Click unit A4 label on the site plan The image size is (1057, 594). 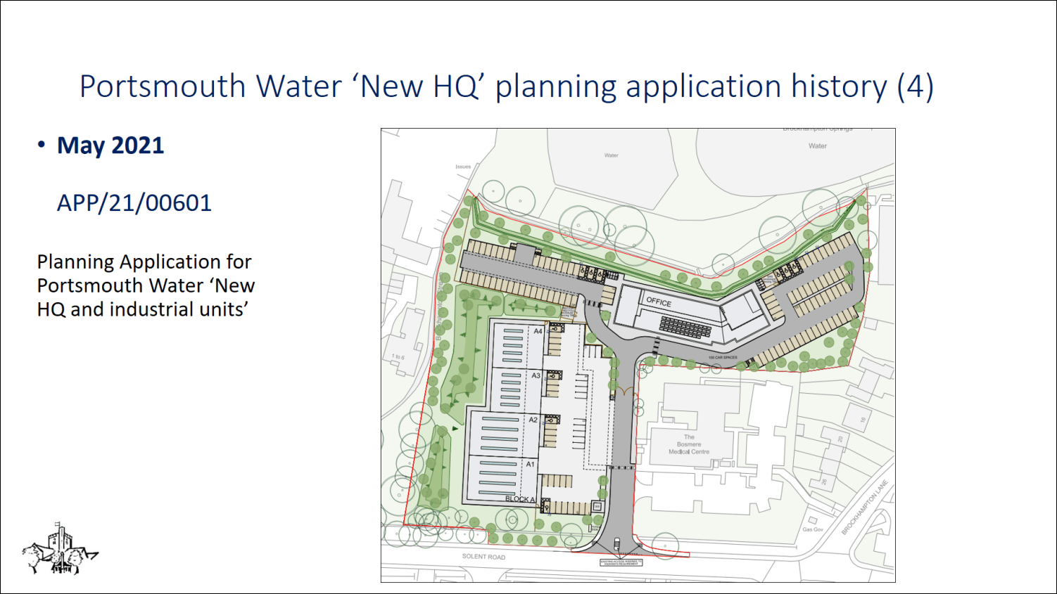click(538, 331)
